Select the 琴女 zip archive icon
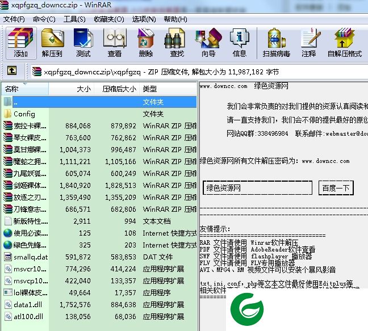Screen dimensions: 368x331 [8, 138]
